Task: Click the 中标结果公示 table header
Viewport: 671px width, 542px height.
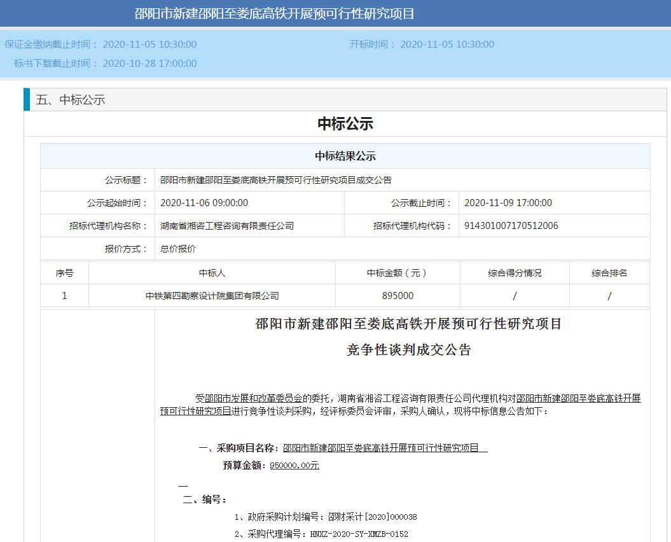Action: pyautogui.click(x=345, y=156)
